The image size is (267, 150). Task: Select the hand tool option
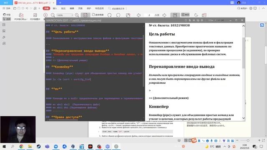(x=7, y=15)
